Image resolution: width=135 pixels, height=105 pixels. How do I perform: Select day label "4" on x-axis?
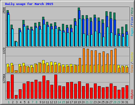coord(21,102)
